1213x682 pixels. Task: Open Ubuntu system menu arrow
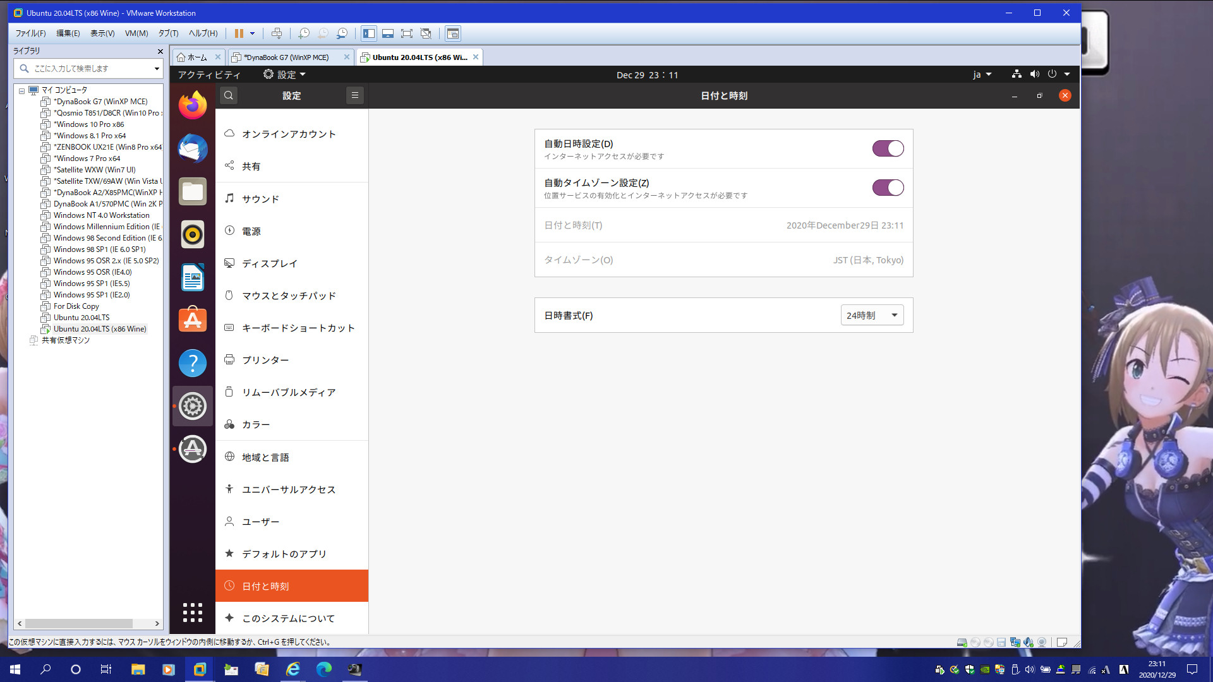pyautogui.click(x=1067, y=75)
